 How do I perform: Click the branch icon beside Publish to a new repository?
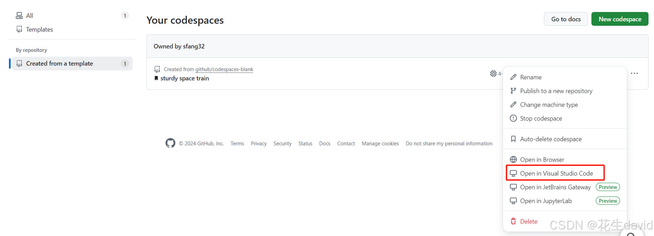pos(513,91)
